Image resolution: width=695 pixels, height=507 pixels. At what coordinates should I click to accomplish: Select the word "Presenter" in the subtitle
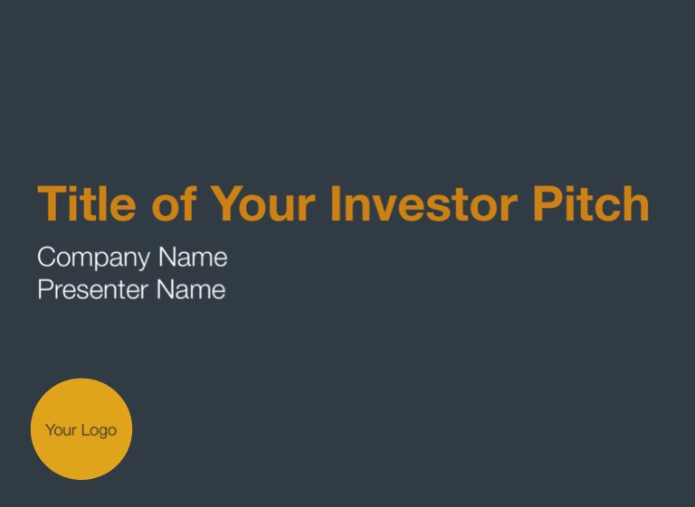point(92,289)
